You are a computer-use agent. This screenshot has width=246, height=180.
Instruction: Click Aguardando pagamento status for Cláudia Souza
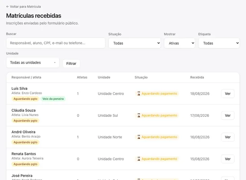pyautogui.click(x=157, y=116)
